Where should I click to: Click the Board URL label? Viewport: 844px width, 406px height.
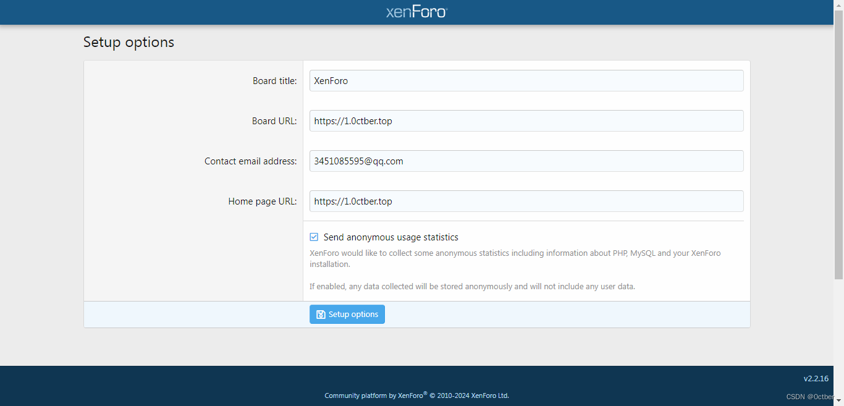[274, 121]
